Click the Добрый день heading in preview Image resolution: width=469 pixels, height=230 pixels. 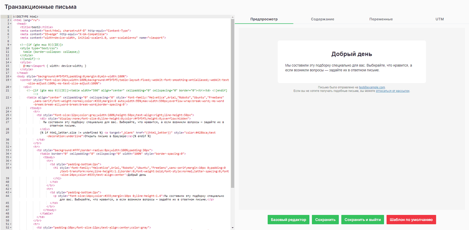[x=351, y=54]
